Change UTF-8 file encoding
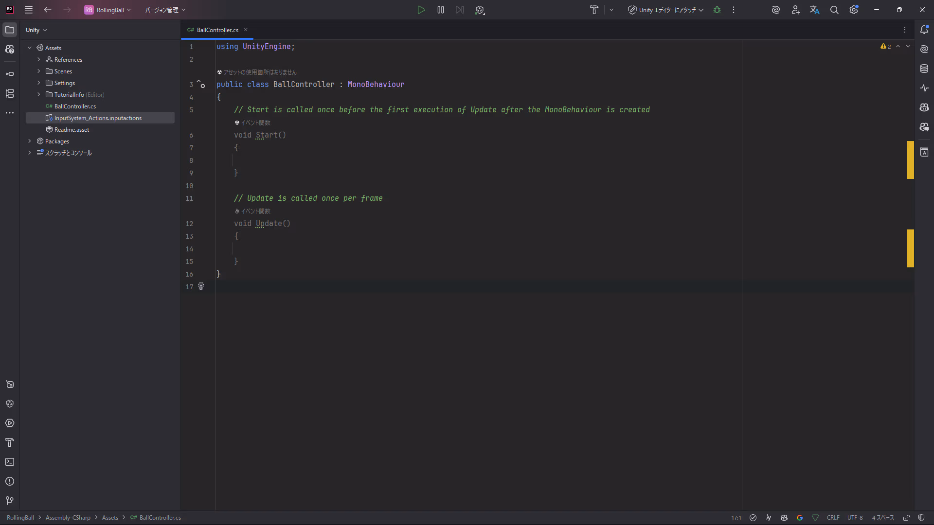This screenshot has width=934, height=525. point(855,518)
